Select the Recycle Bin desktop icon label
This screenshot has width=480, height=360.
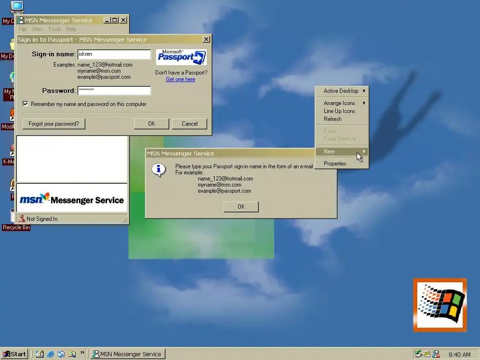[x=16, y=227]
